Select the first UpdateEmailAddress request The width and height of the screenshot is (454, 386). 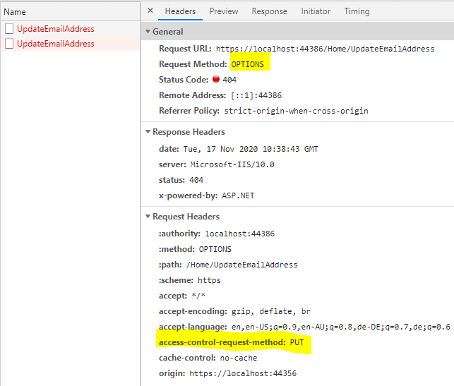[x=56, y=29]
